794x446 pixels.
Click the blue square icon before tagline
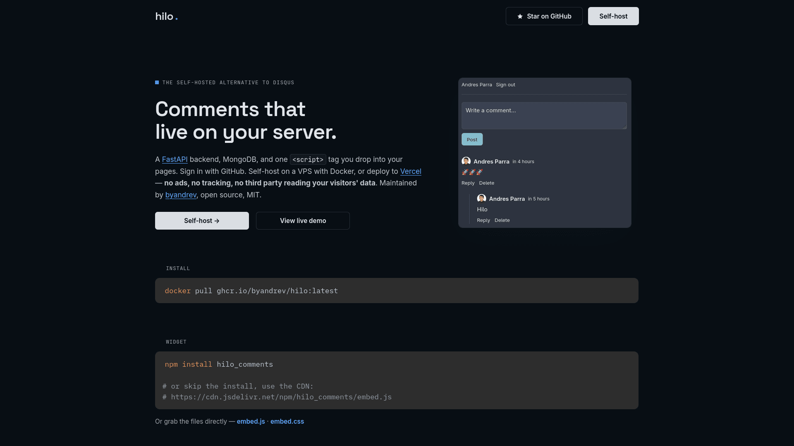point(157,83)
